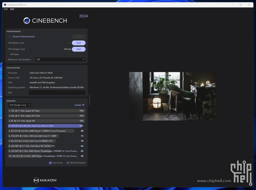Click the "PERFORMANCE" section heading
The image size is (256, 190).
[x=14, y=32]
